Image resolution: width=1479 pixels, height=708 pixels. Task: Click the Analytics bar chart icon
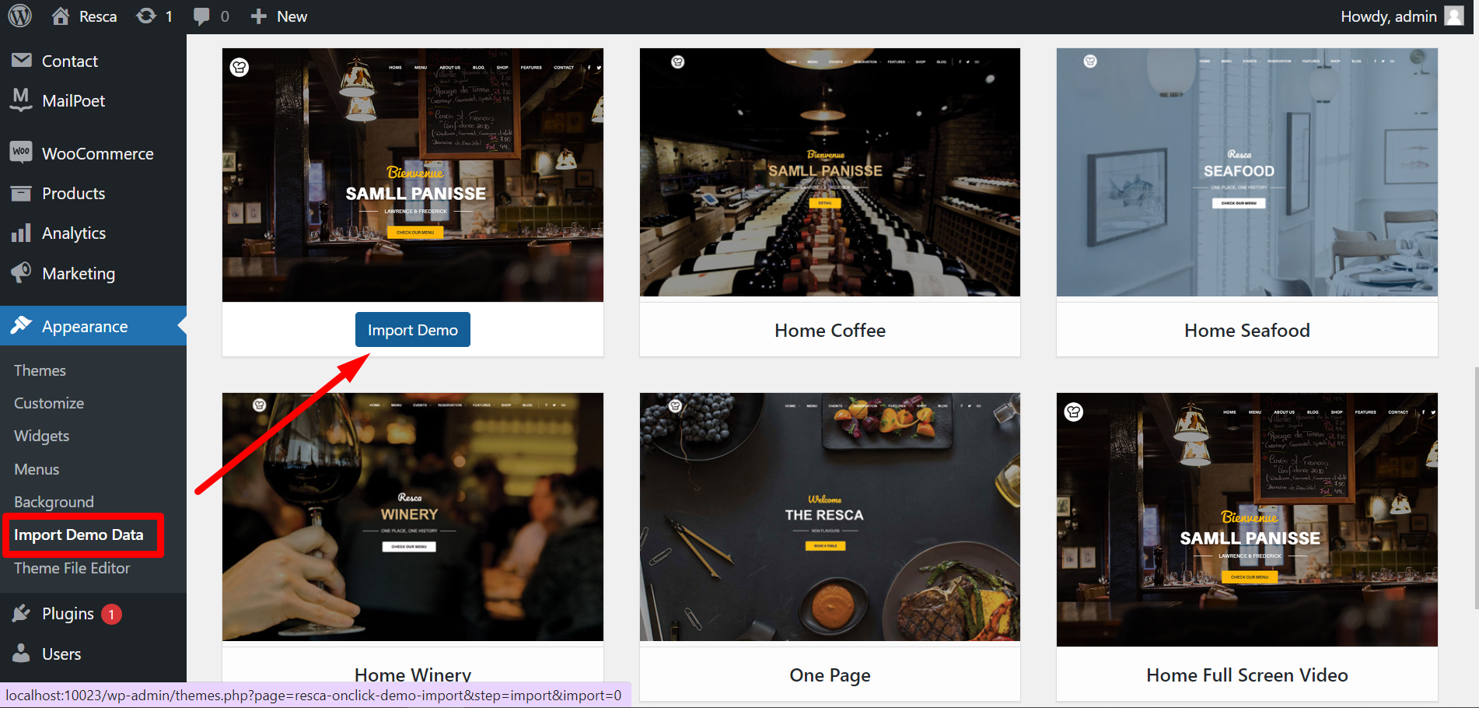tap(21, 233)
